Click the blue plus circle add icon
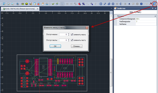 pos(141,4)
